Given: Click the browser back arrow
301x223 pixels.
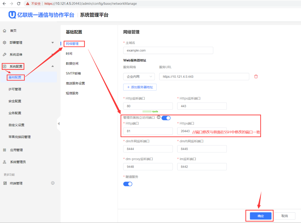Looking at the screenshot, I should pyautogui.click(x=4, y=4).
